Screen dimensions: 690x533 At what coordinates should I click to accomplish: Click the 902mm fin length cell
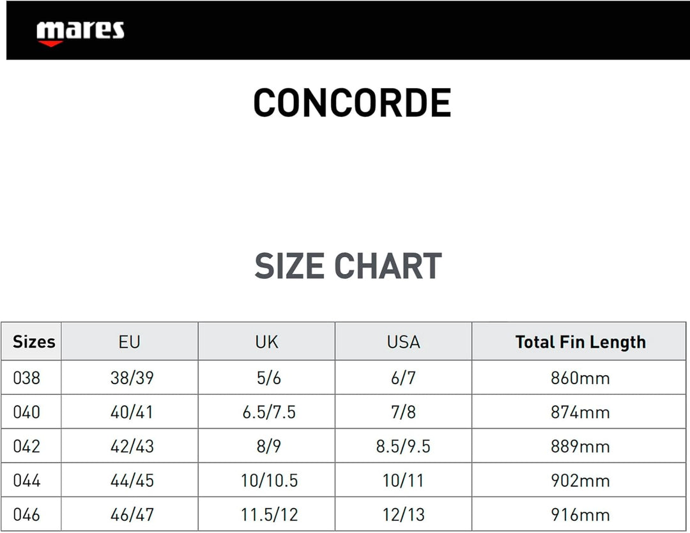pyautogui.click(x=580, y=481)
